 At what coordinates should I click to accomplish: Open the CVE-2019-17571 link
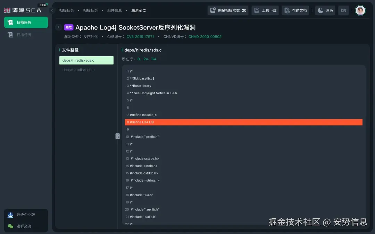(x=140, y=37)
